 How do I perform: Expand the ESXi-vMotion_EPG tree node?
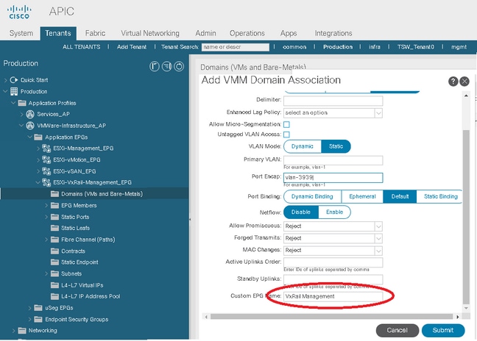(38, 159)
